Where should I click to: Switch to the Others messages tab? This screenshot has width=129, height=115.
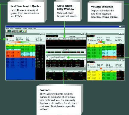62,57
